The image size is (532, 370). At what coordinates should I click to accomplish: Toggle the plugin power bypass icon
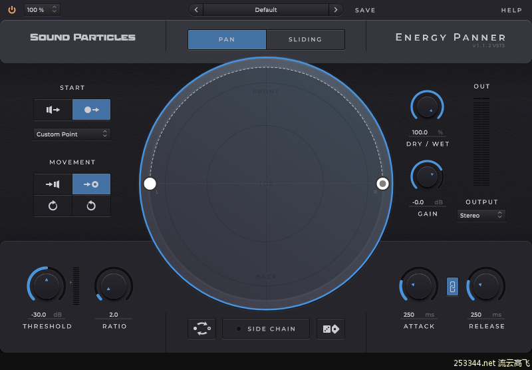tap(12, 10)
